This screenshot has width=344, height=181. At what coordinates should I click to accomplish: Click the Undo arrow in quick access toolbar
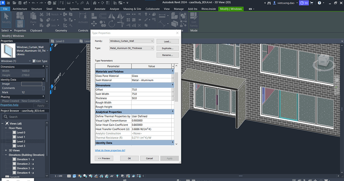[33, 3]
